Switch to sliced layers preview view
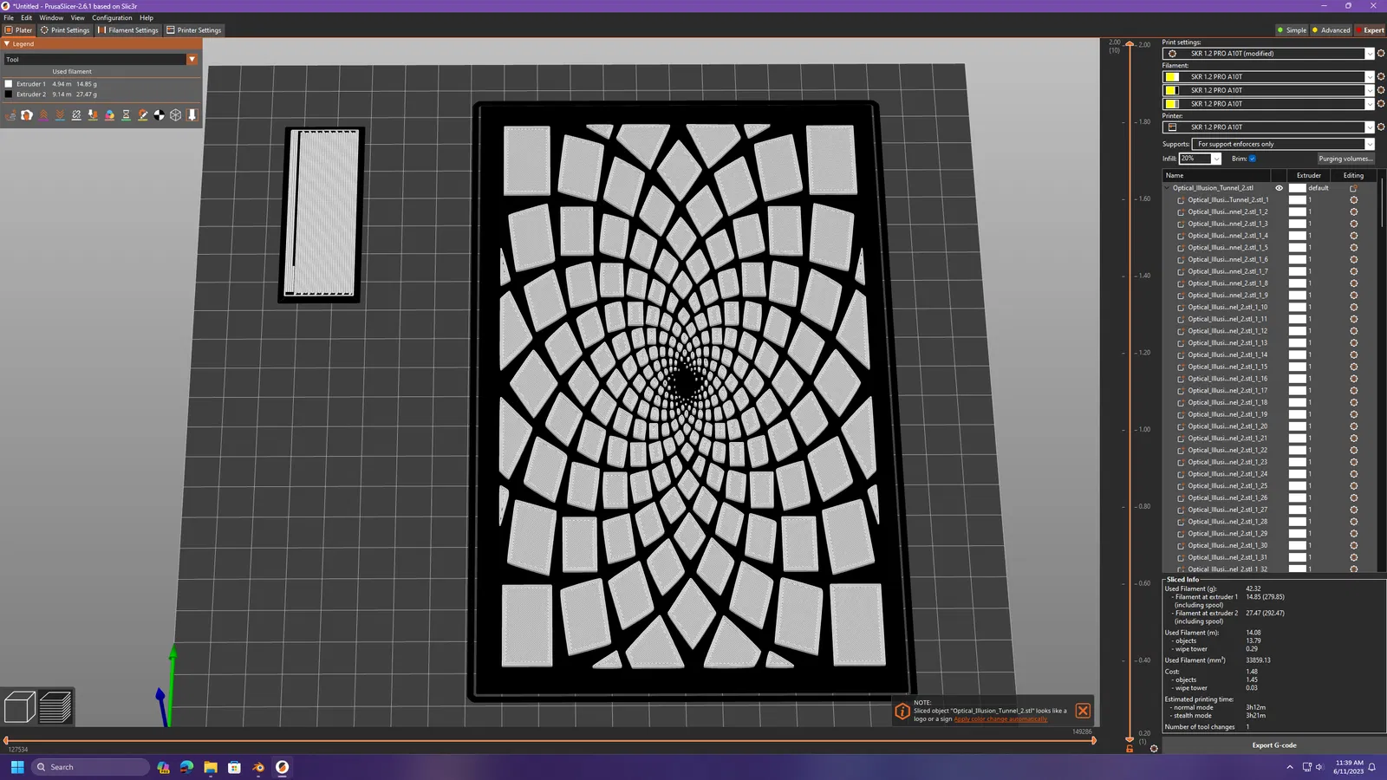Screen dimensions: 1387x780 (55, 707)
